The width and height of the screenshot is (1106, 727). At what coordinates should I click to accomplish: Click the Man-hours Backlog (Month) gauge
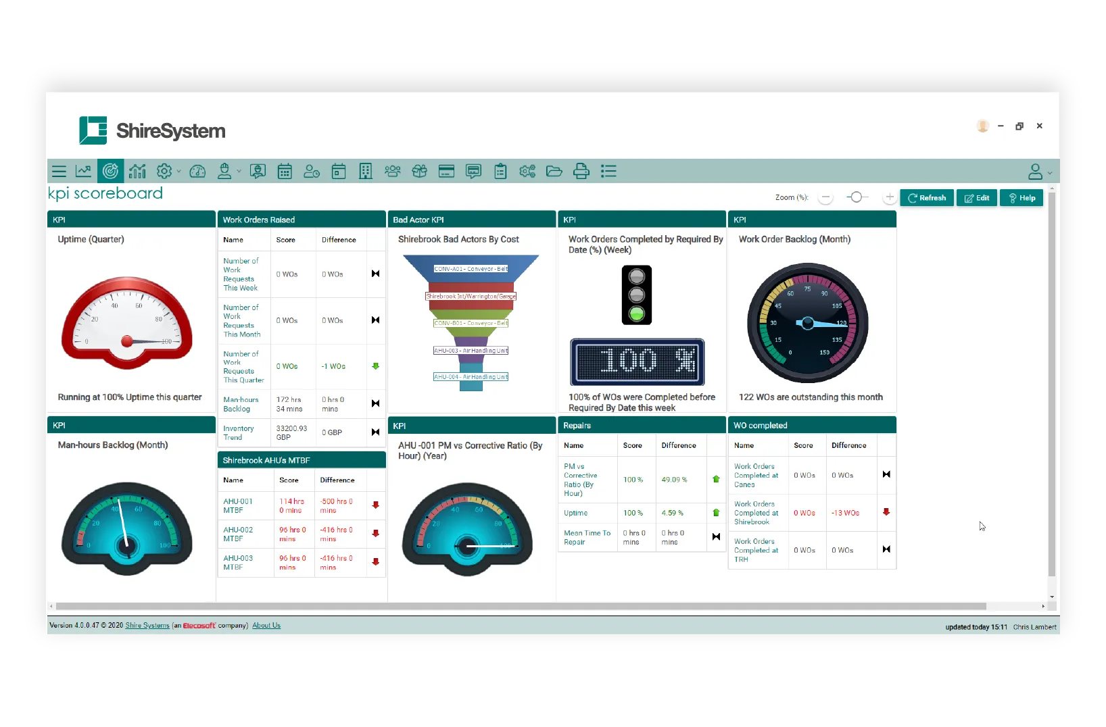(127, 528)
